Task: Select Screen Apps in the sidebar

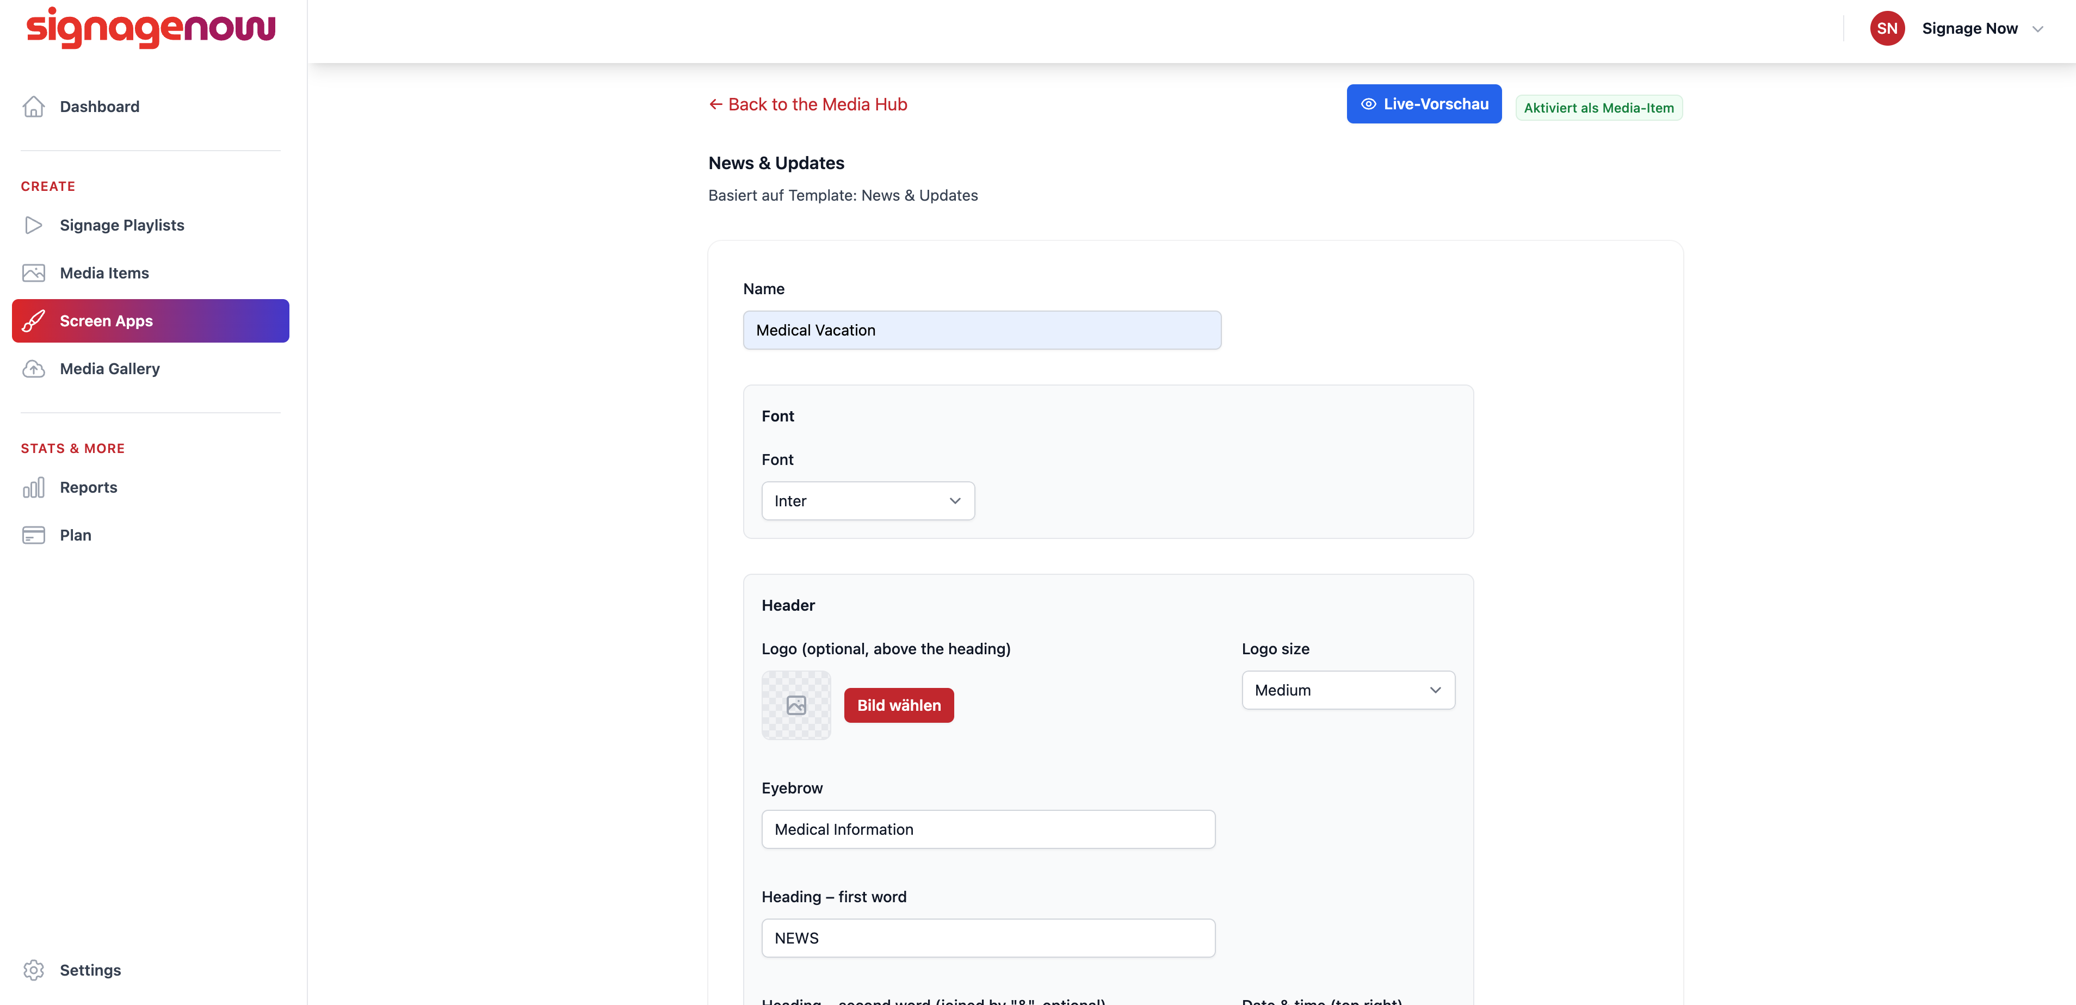Action: point(151,321)
